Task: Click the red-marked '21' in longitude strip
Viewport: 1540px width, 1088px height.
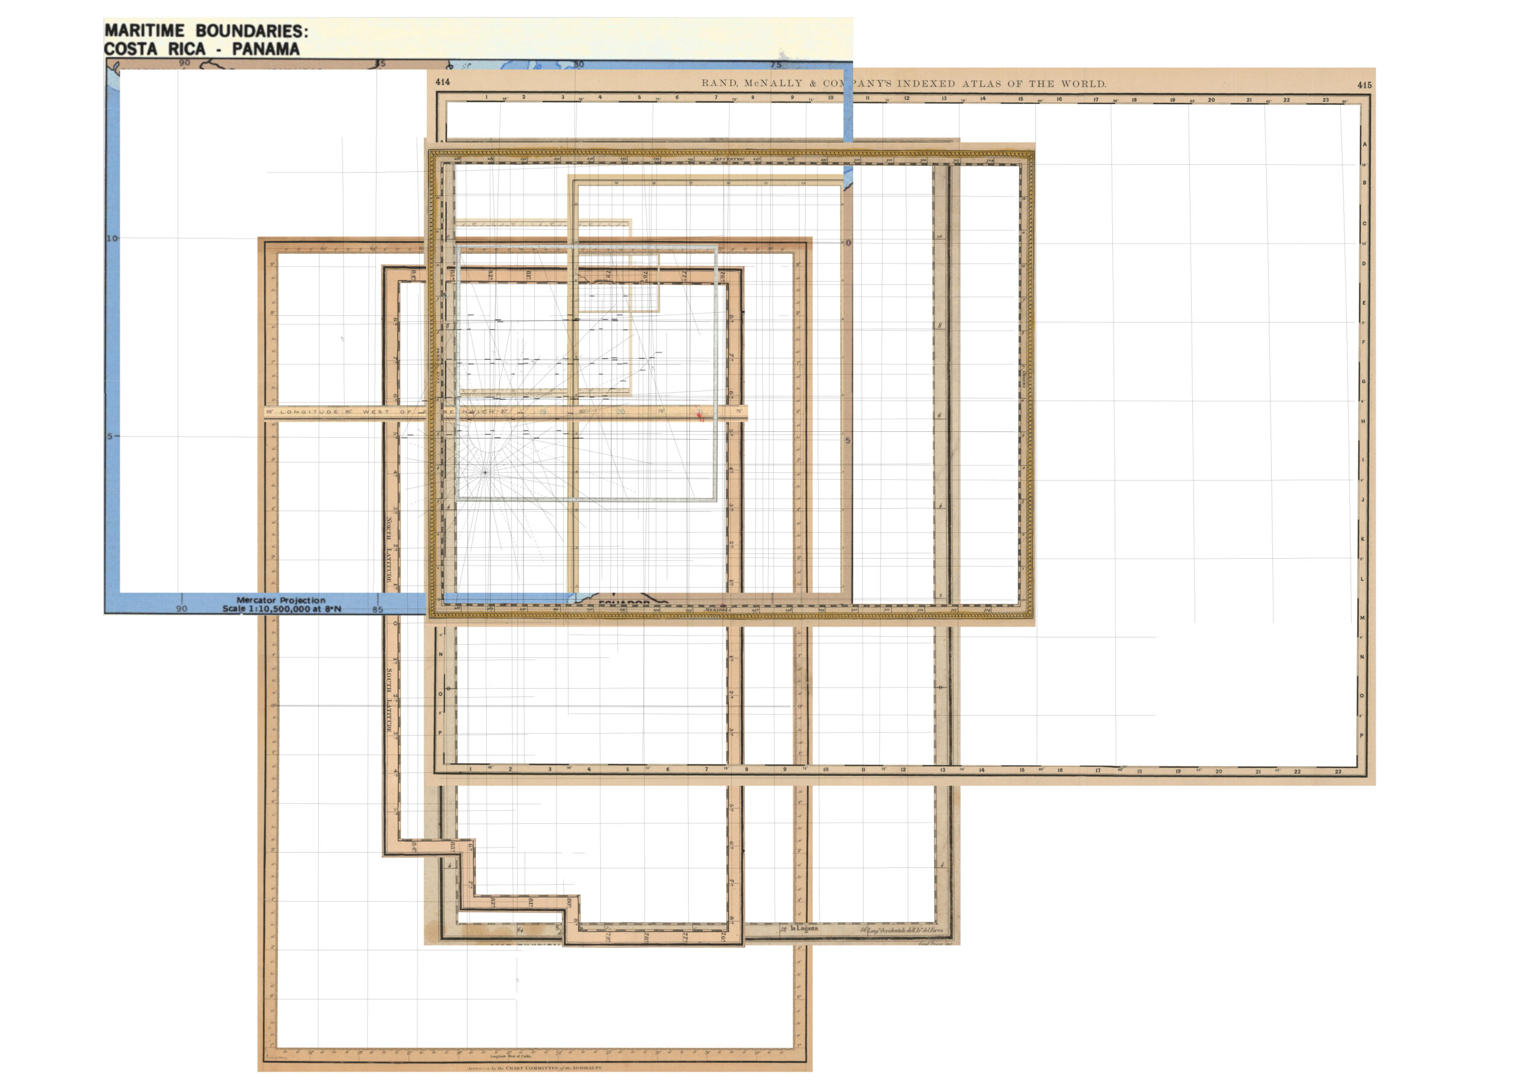Action: click(700, 413)
